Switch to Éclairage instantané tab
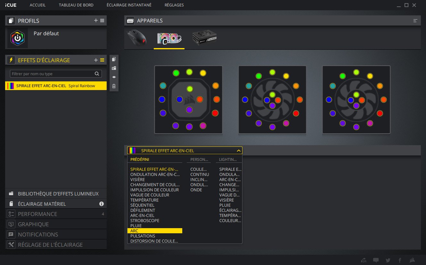Image resolution: width=426 pixels, height=265 pixels. tap(129, 5)
